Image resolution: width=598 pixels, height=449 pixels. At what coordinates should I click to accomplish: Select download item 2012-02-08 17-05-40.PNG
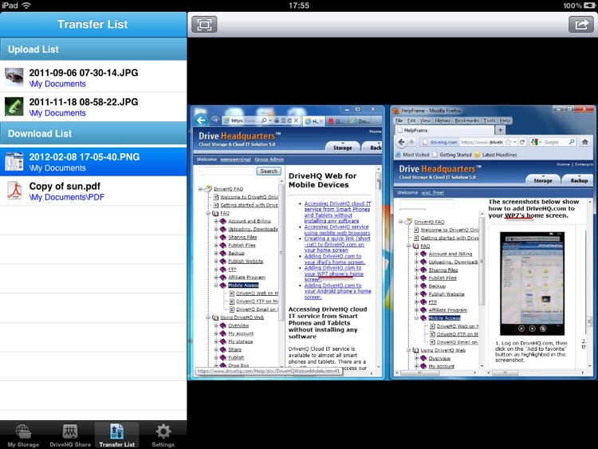point(93,162)
